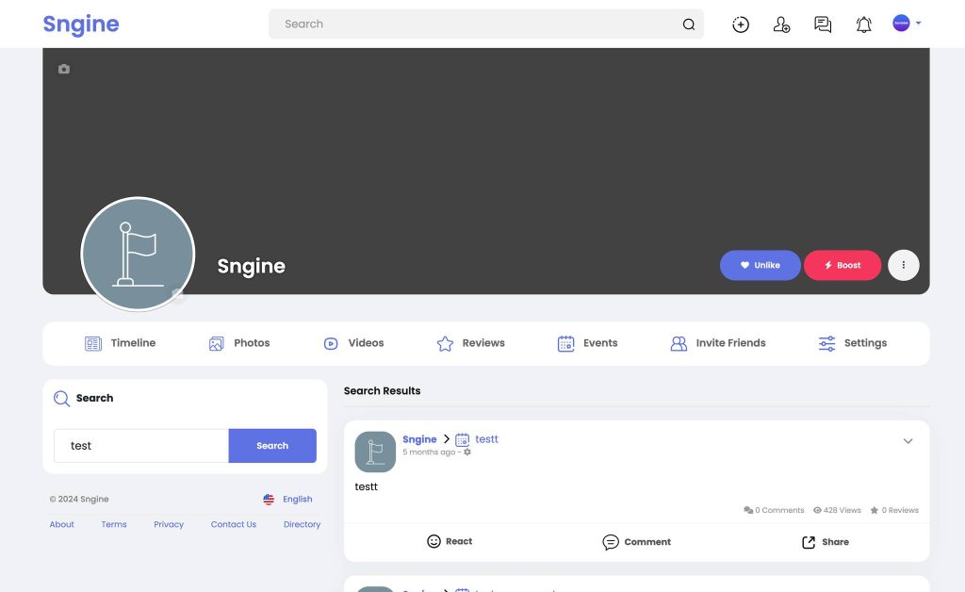
Task: Click the 5 months ago timestamp
Action: (x=429, y=452)
